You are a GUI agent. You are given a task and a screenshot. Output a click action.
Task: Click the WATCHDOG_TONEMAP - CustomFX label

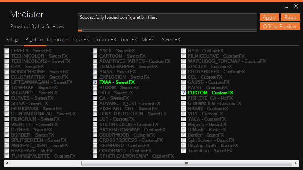point(227,61)
